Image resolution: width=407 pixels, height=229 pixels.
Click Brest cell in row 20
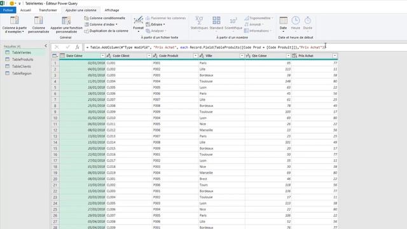point(222,179)
